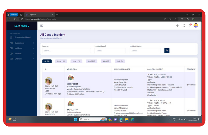Open the notifications bell
The image size is (208, 135).
click(x=190, y=26)
